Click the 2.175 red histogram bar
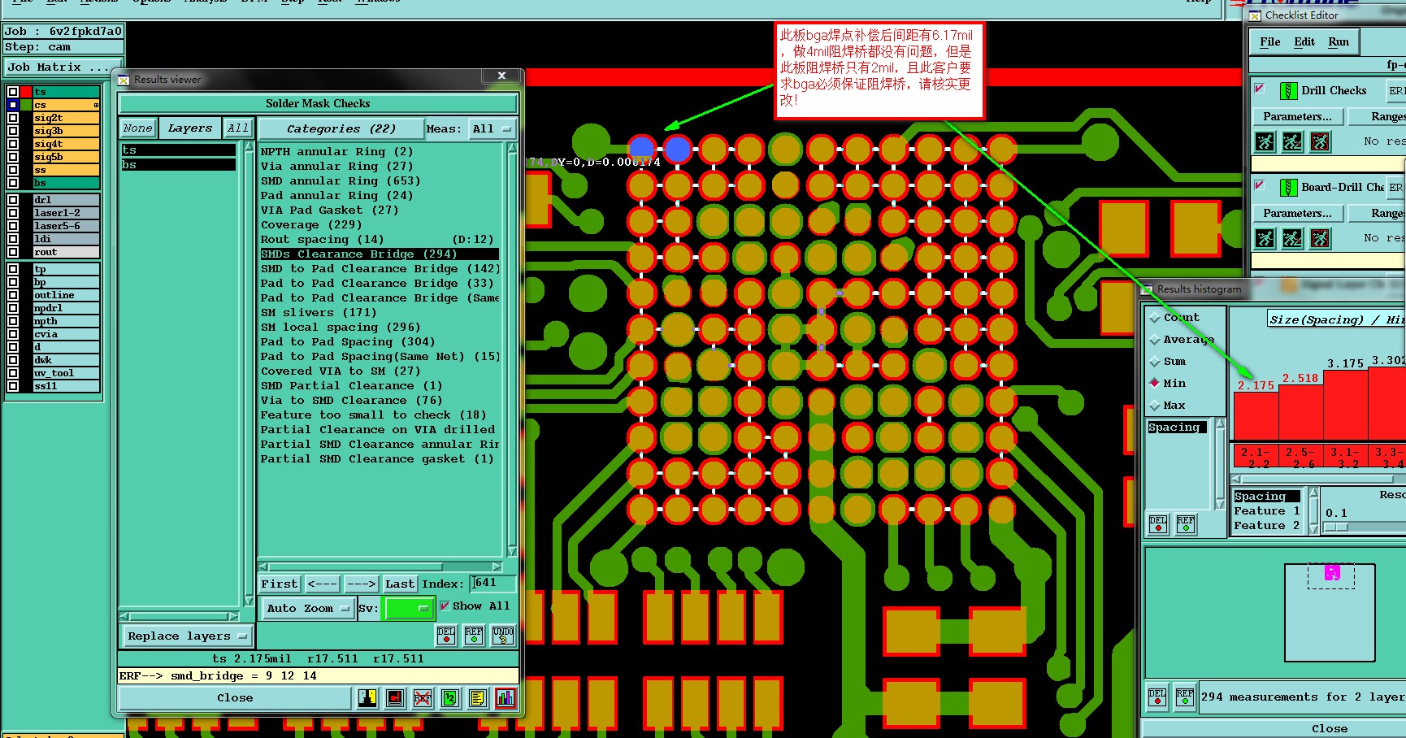1406x738 pixels. (x=1256, y=416)
